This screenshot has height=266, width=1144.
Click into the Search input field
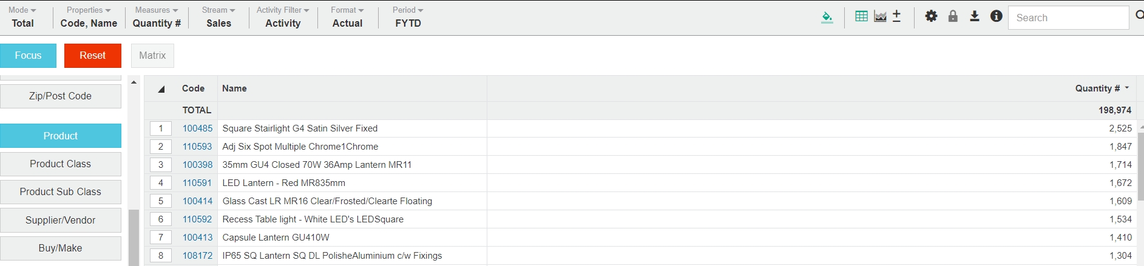point(1068,18)
